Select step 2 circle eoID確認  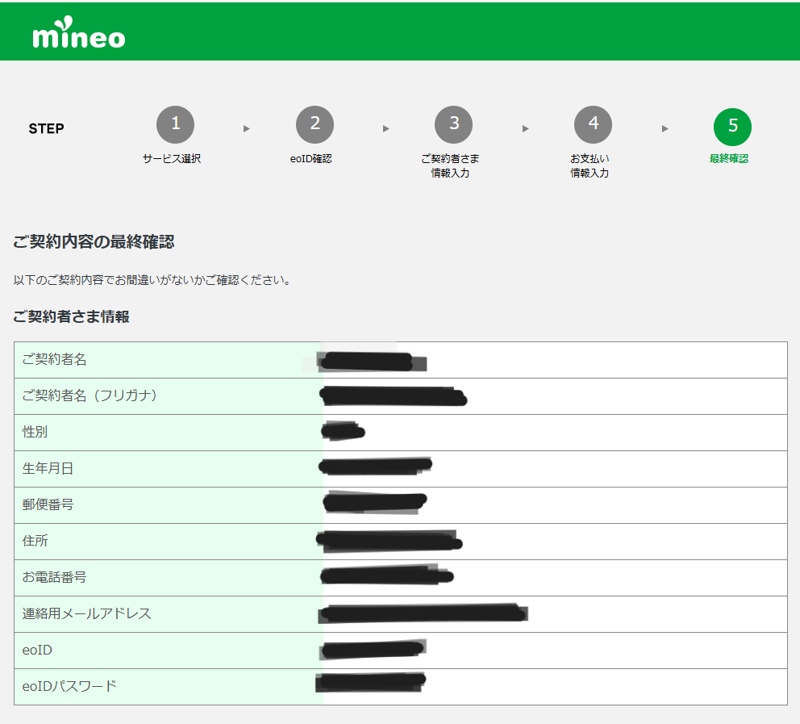(315, 124)
